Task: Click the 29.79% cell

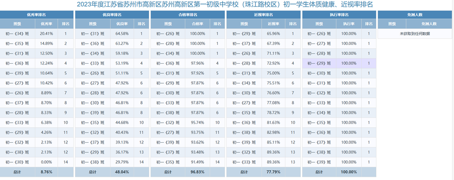Action: point(122,162)
